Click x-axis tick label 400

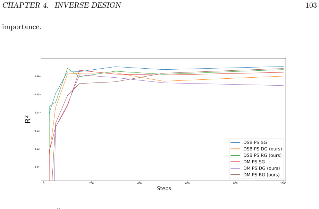coord(139,183)
